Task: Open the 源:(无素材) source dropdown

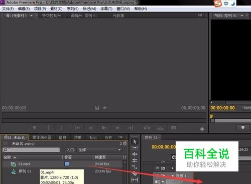Action: pyautogui.click(x=31, y=16)
